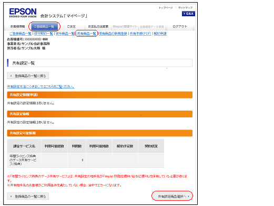Open ご登録商品一覧 sub-navigation link
The height and width of the screenshot is (206, 274).
pyautogui.click(x=21, y=34)
